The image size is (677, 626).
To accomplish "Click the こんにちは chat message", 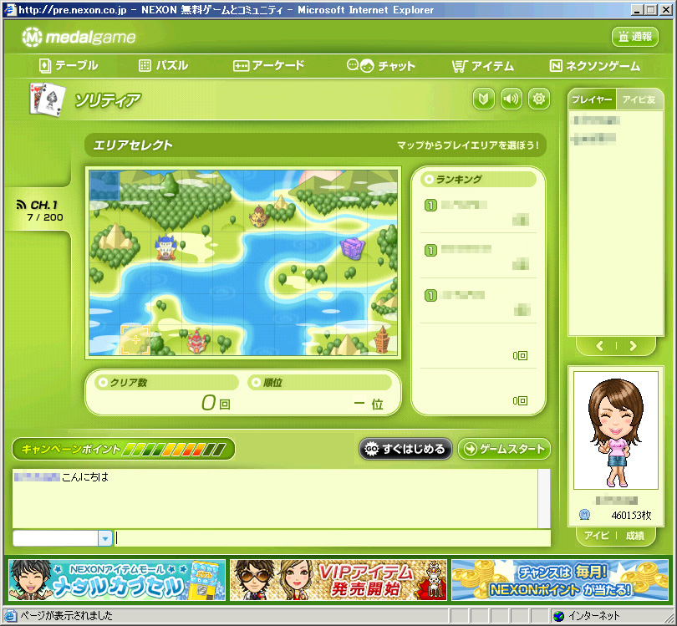I will click(85, 477).
